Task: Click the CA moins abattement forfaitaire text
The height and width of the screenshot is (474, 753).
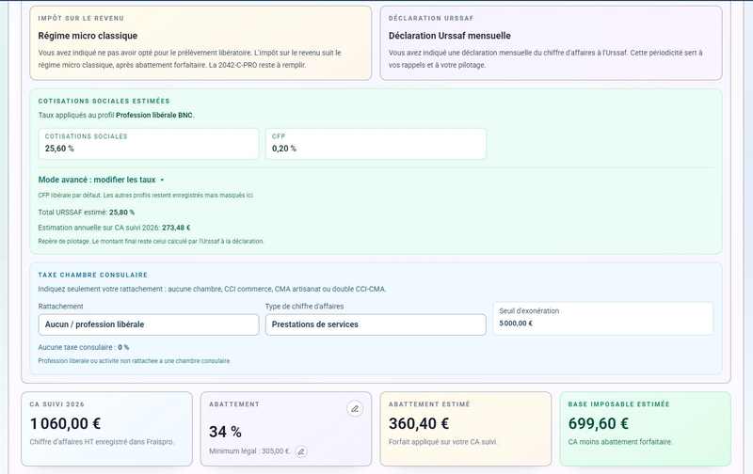Action: pos(620,442)
